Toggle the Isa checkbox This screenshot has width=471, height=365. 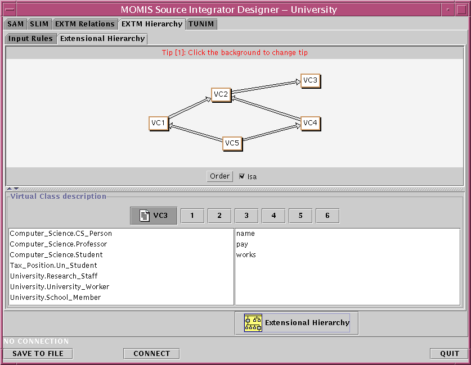tap(242, 176)
